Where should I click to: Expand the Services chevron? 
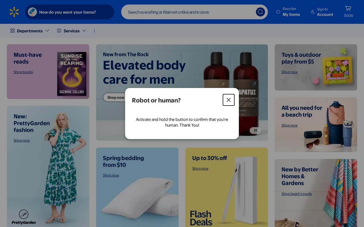tap(84, 31)
